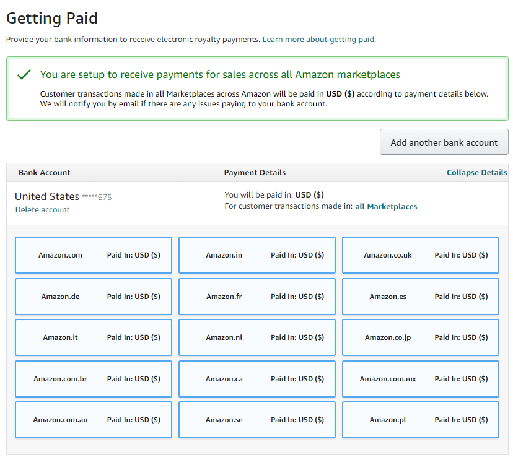Select the Amazon.com.mx marketplace card
The image size is (513, 465).
(421, 379)
